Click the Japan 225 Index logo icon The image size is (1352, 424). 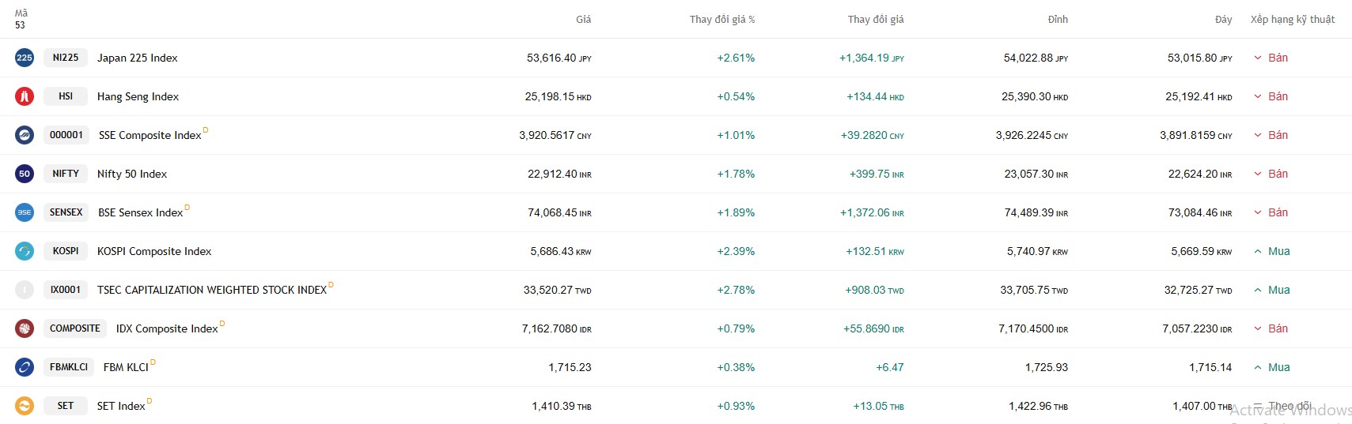(25, 58)
